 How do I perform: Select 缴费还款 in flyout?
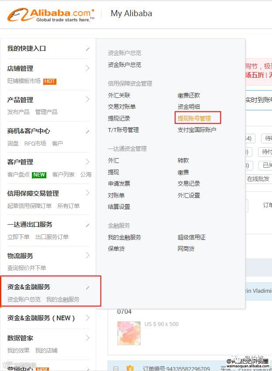click(188, 95)
